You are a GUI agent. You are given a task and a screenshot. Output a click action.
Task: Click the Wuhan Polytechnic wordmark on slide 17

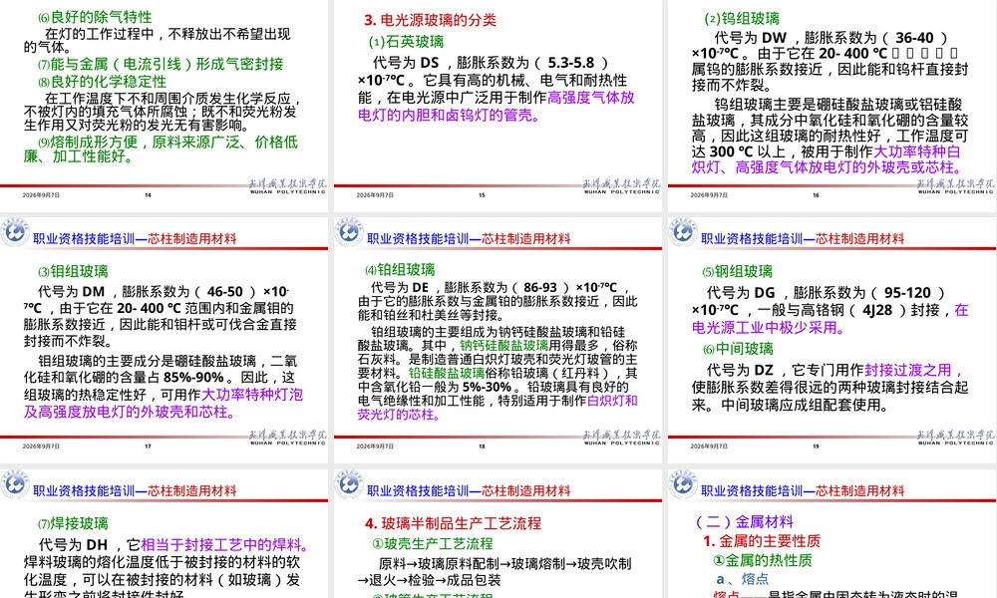[287, 438]
